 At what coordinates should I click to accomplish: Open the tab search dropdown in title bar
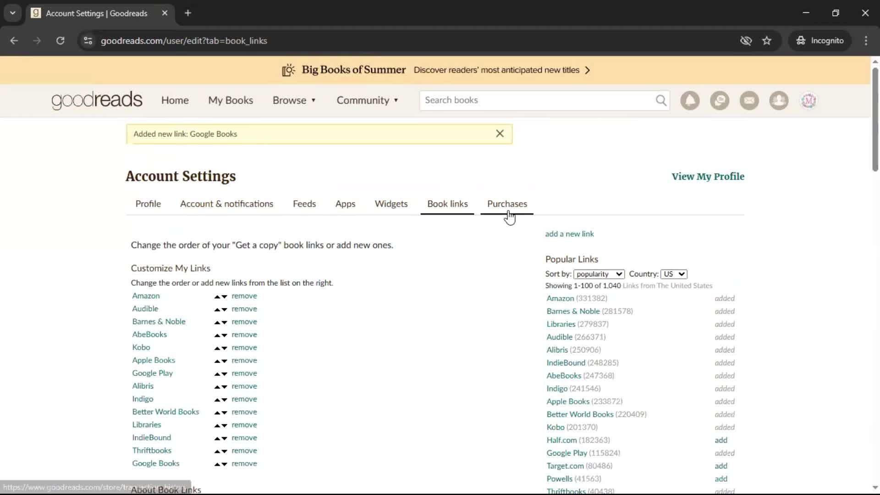[x=13, y=13]
